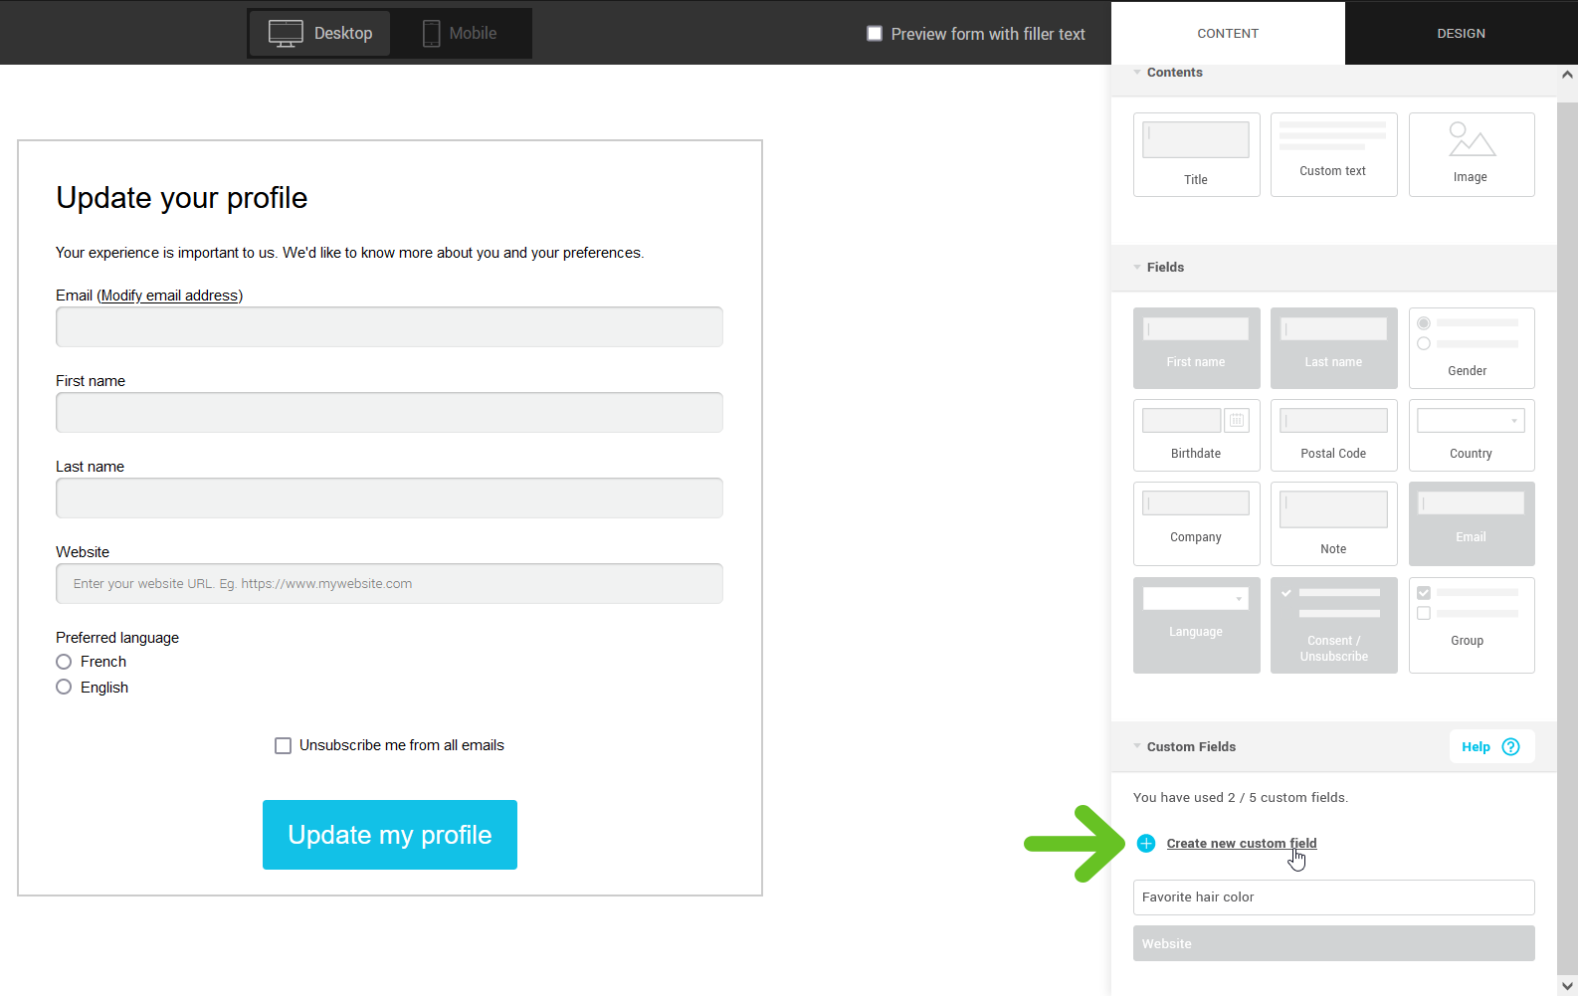Click the sidebar scrollbar down arrow

(1567, 986)
